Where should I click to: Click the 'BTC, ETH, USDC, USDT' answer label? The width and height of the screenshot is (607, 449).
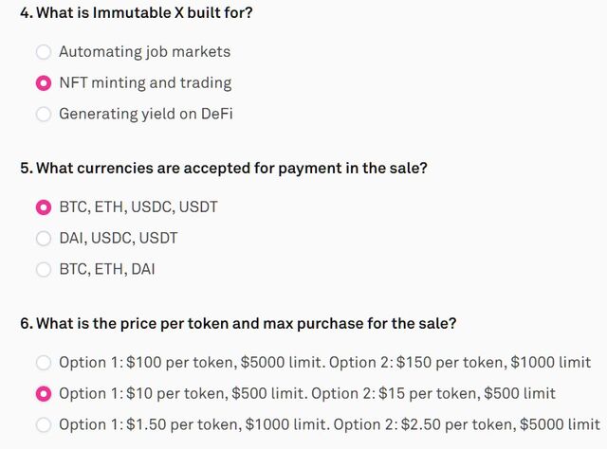coord(138,207)
